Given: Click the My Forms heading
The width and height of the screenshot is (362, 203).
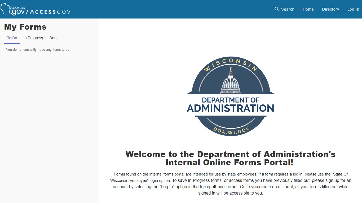Looking at the screenshot, I should [x=25, y=27].
